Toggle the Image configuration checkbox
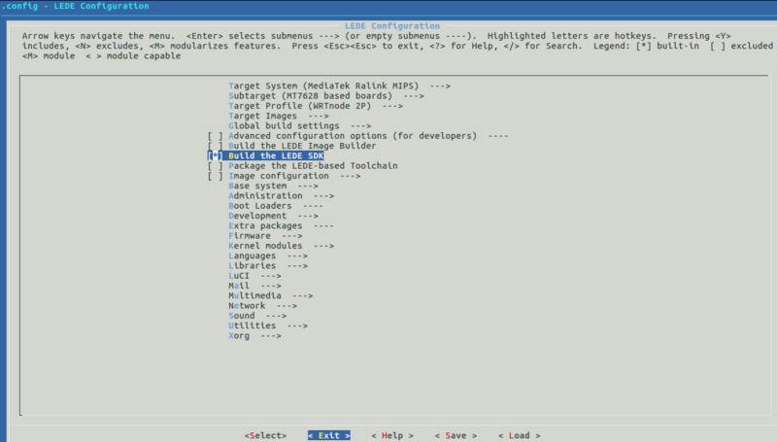This screenshot has width=777, height=442. 215,176
